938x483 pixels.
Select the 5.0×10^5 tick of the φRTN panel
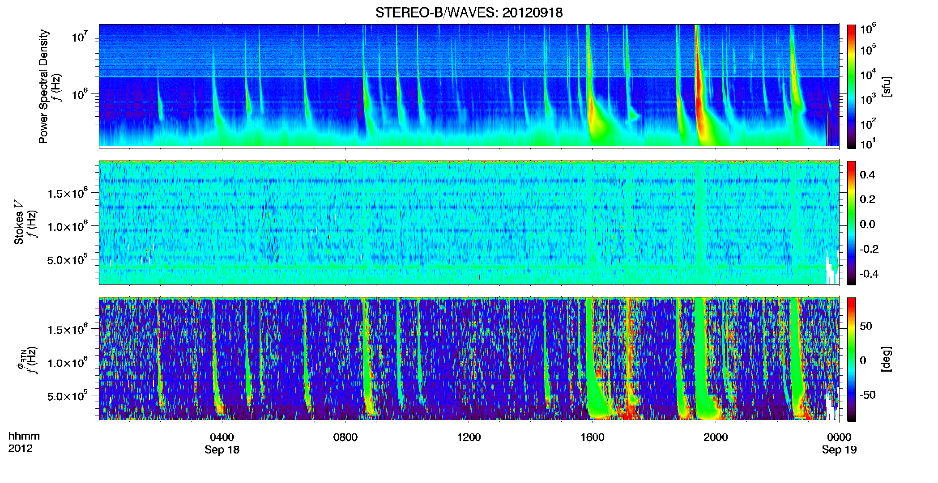point(68,396)
